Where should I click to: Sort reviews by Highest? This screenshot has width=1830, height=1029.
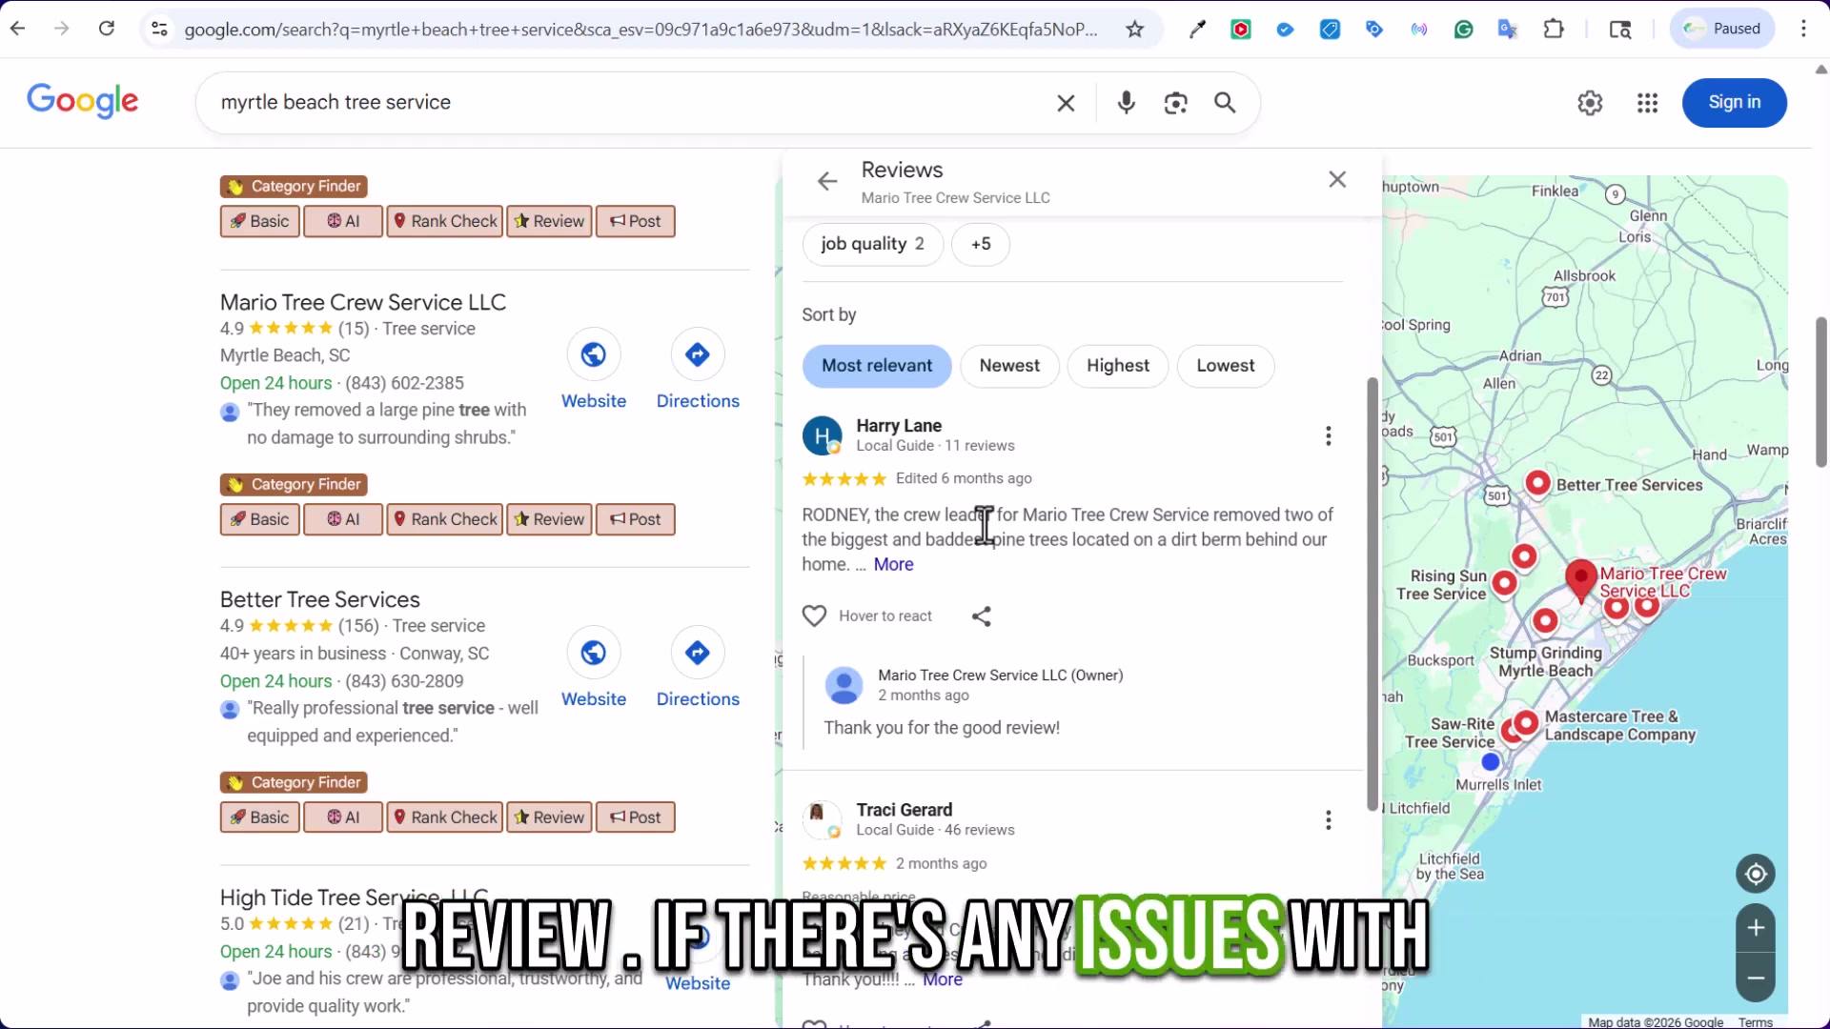pyautogui.click(x=1118, y=366)
